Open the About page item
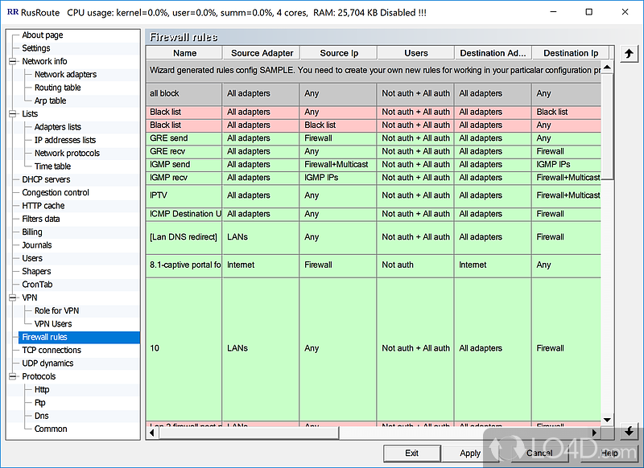The image size is (644, 468). tap(42, 35)
